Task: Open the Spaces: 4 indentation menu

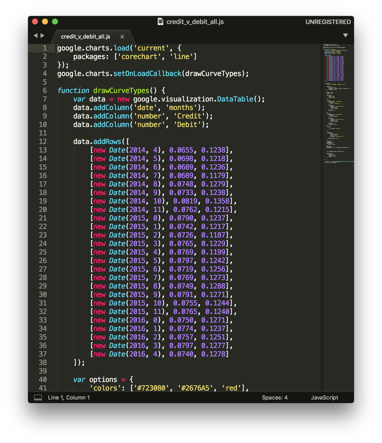Action: tap(275, 397)
